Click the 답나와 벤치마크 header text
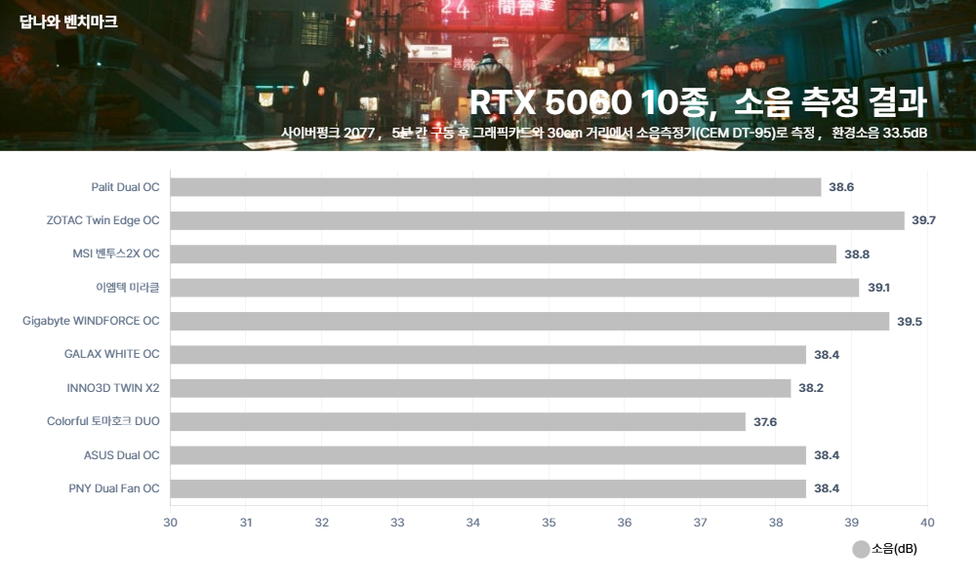 pos(68,20)
